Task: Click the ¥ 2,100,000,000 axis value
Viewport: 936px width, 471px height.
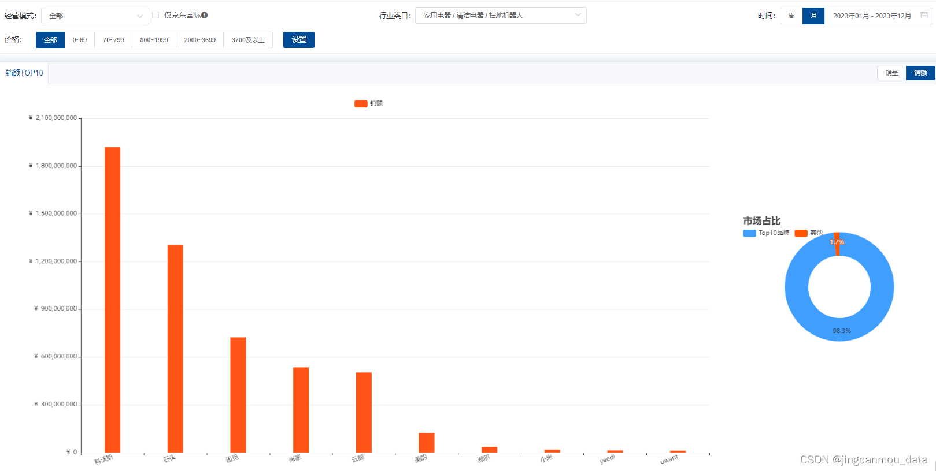Action: (53, 118)
